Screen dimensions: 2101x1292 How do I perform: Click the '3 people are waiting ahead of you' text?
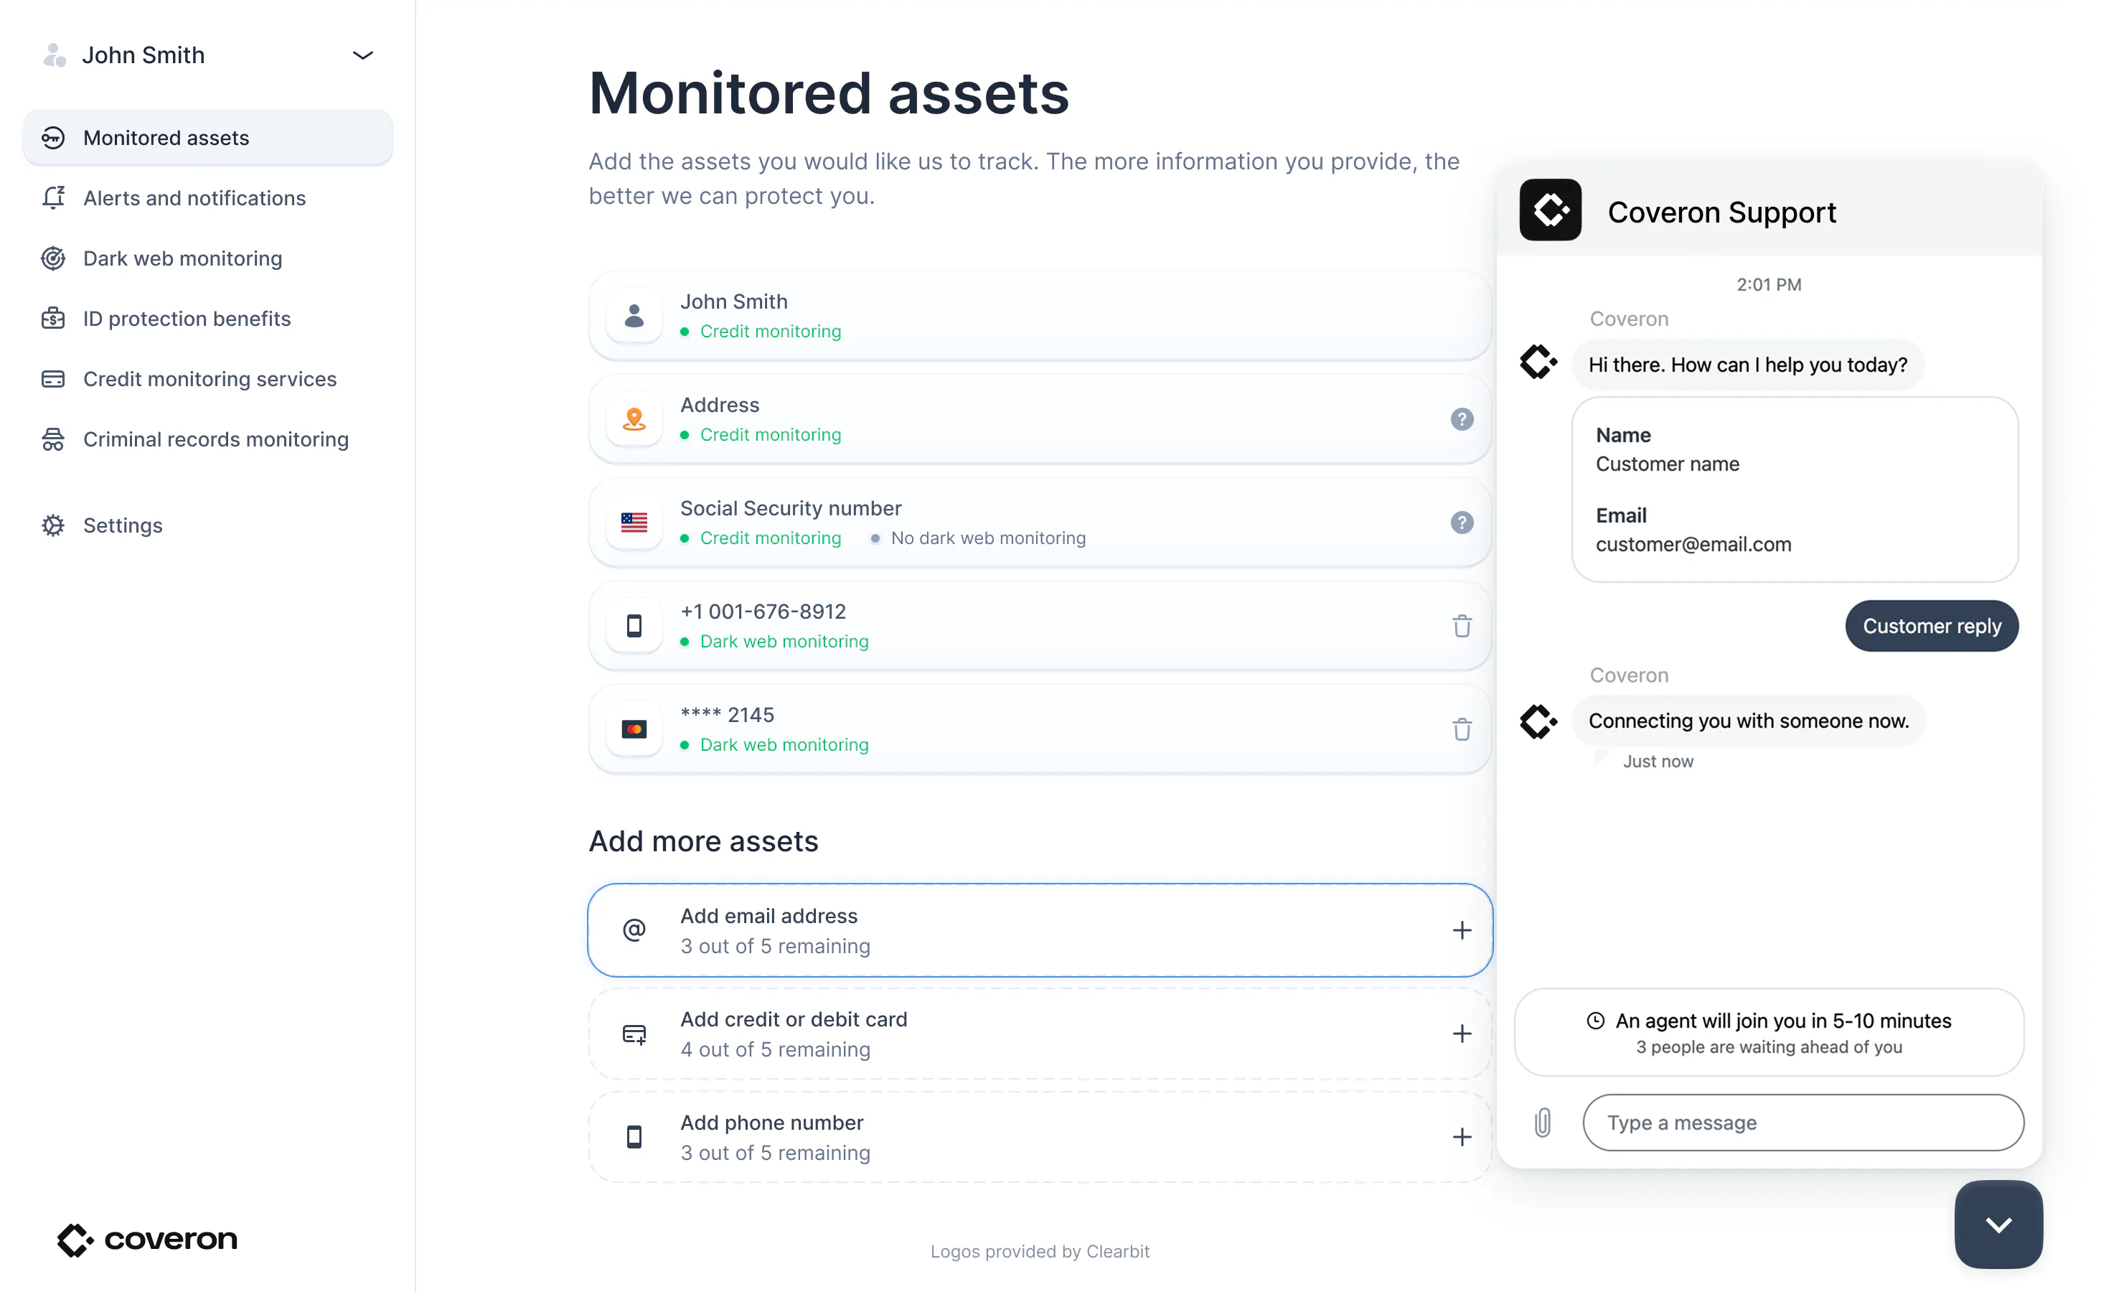coord(1769,1048)
